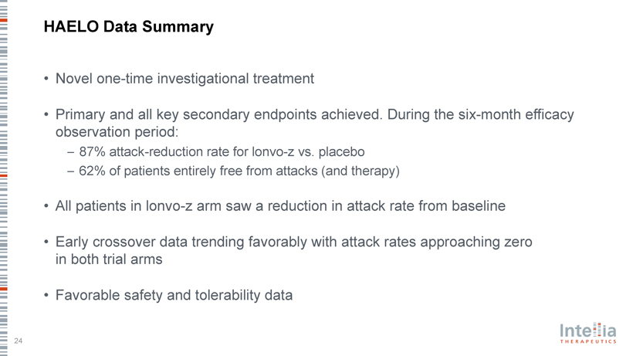Click the All patients in lonvo-z arm line
The image size is (633, 356).
[280, 206]
